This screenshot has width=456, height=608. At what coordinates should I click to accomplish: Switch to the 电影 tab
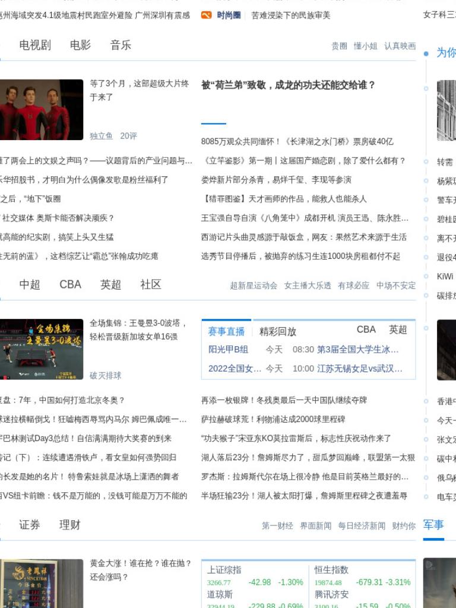point(80,45)
